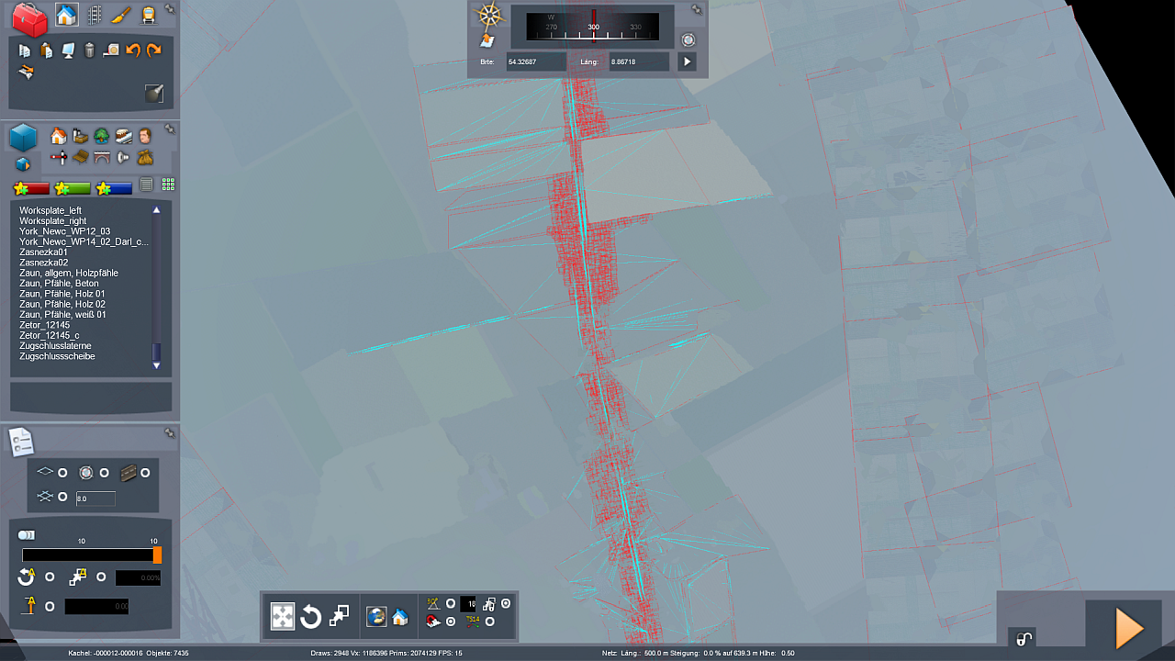The height and width of the screenshot is (661, 1175).
Task: Toggle the flashlight icon
Action: coord(154,93)
